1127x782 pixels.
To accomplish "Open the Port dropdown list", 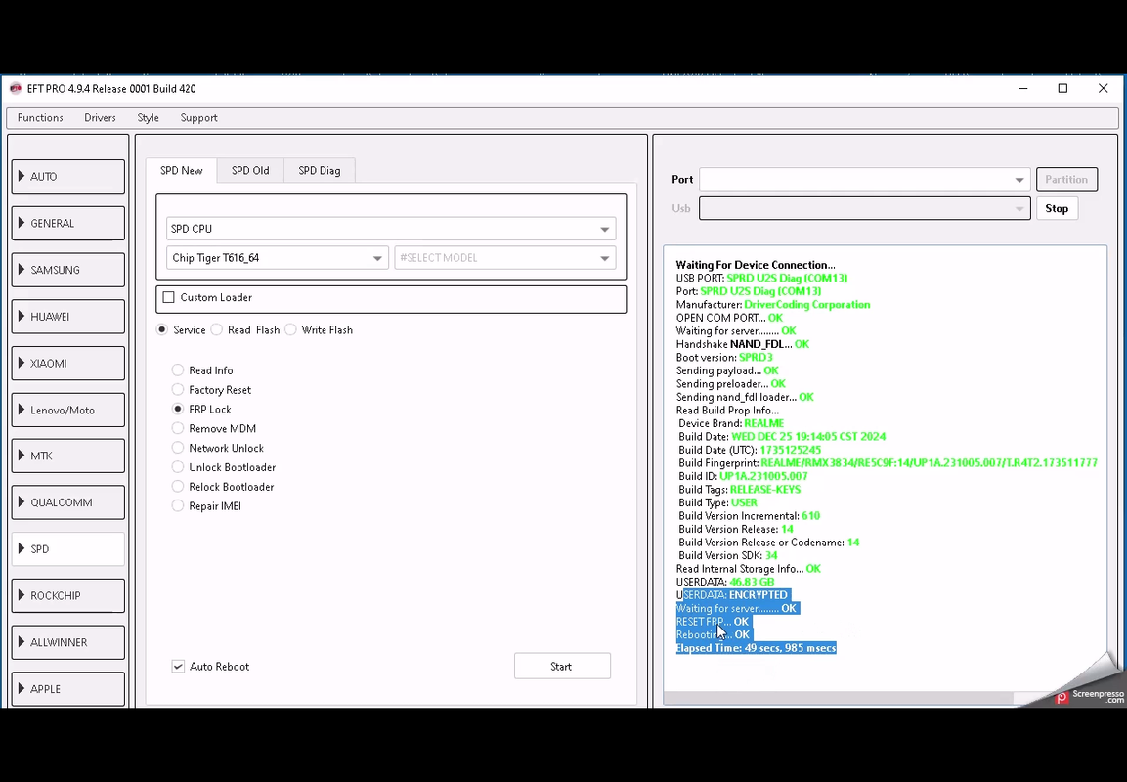I will 865,180.
